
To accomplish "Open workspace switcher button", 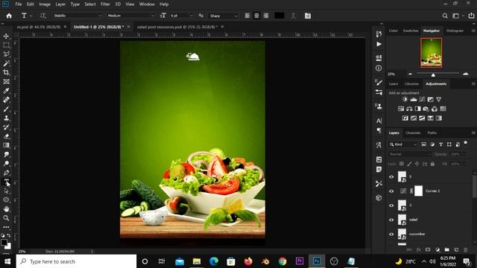I will click(x=455, y=16).
